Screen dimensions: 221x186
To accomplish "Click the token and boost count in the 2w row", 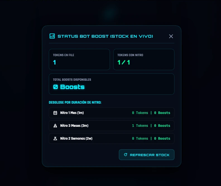I will tap(151, 139).
